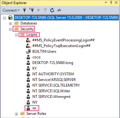Select the KY login
120x118 pixels.
coord(35,68)
